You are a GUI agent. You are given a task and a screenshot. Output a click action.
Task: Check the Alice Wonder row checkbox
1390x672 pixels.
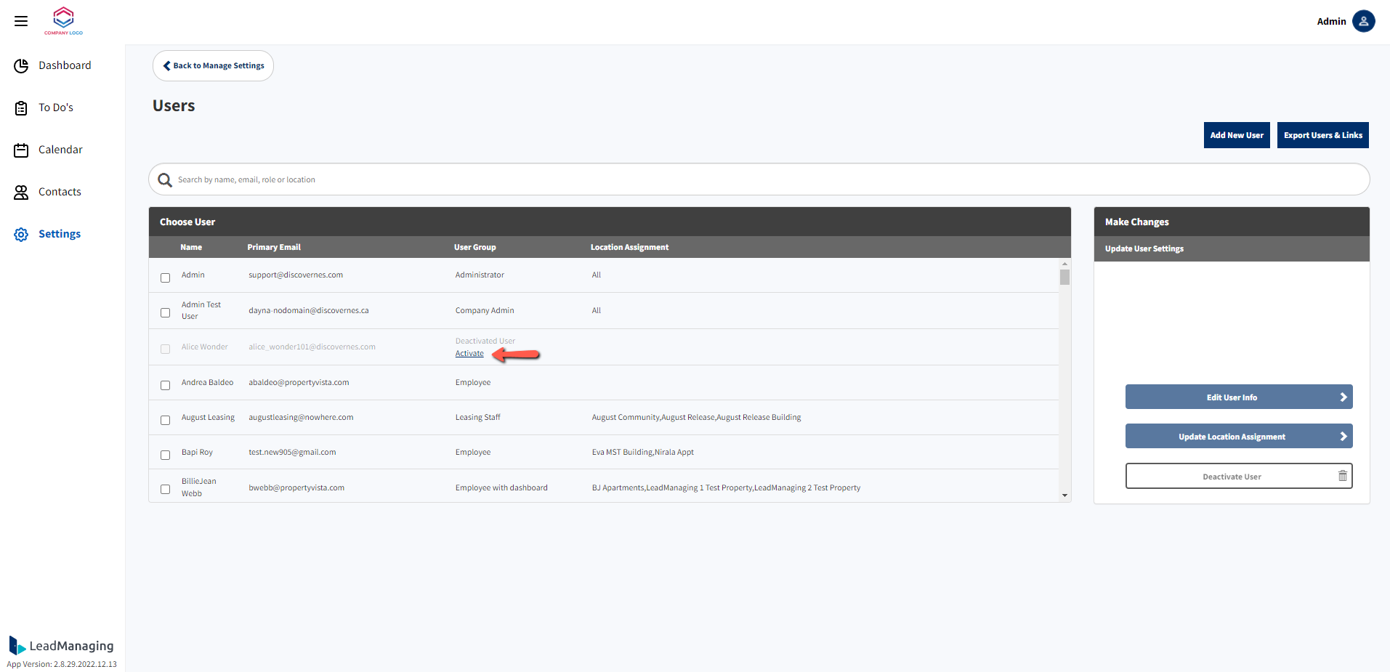165,349
